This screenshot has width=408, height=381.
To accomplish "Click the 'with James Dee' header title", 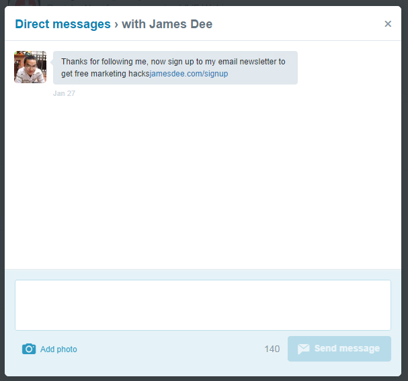I will (167, 24).
